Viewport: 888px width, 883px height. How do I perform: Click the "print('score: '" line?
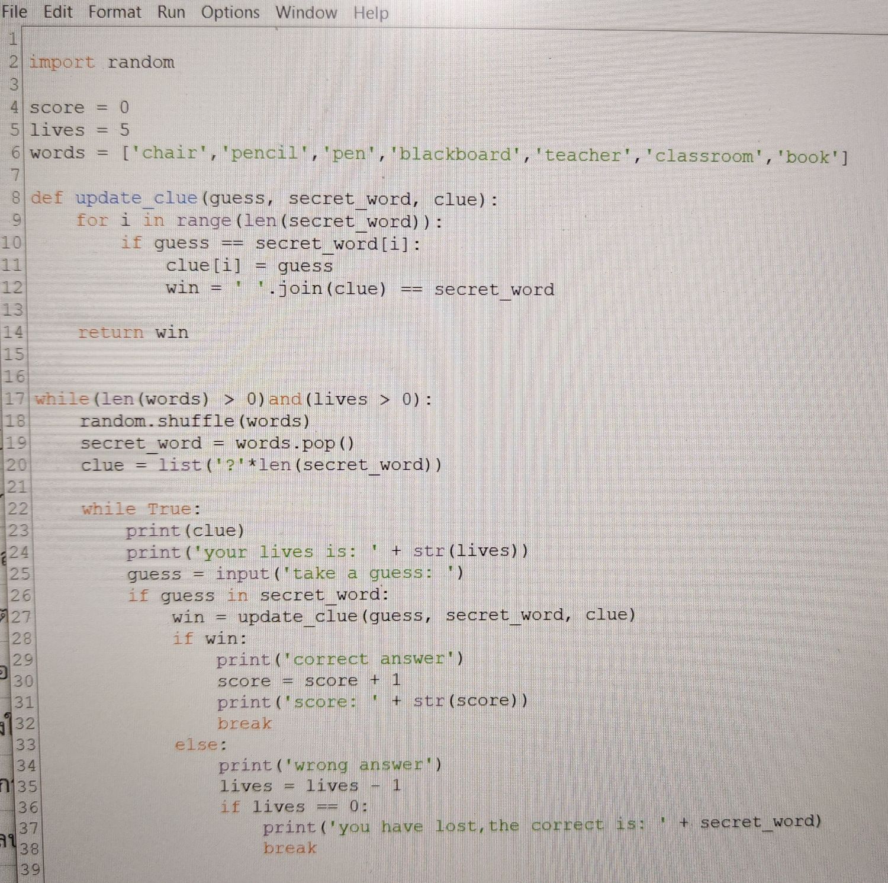[372, 702]
